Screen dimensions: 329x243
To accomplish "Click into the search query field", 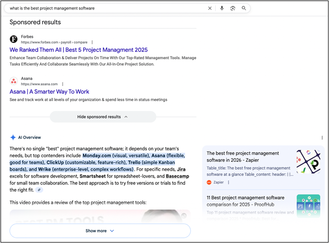I will point(105,8).
